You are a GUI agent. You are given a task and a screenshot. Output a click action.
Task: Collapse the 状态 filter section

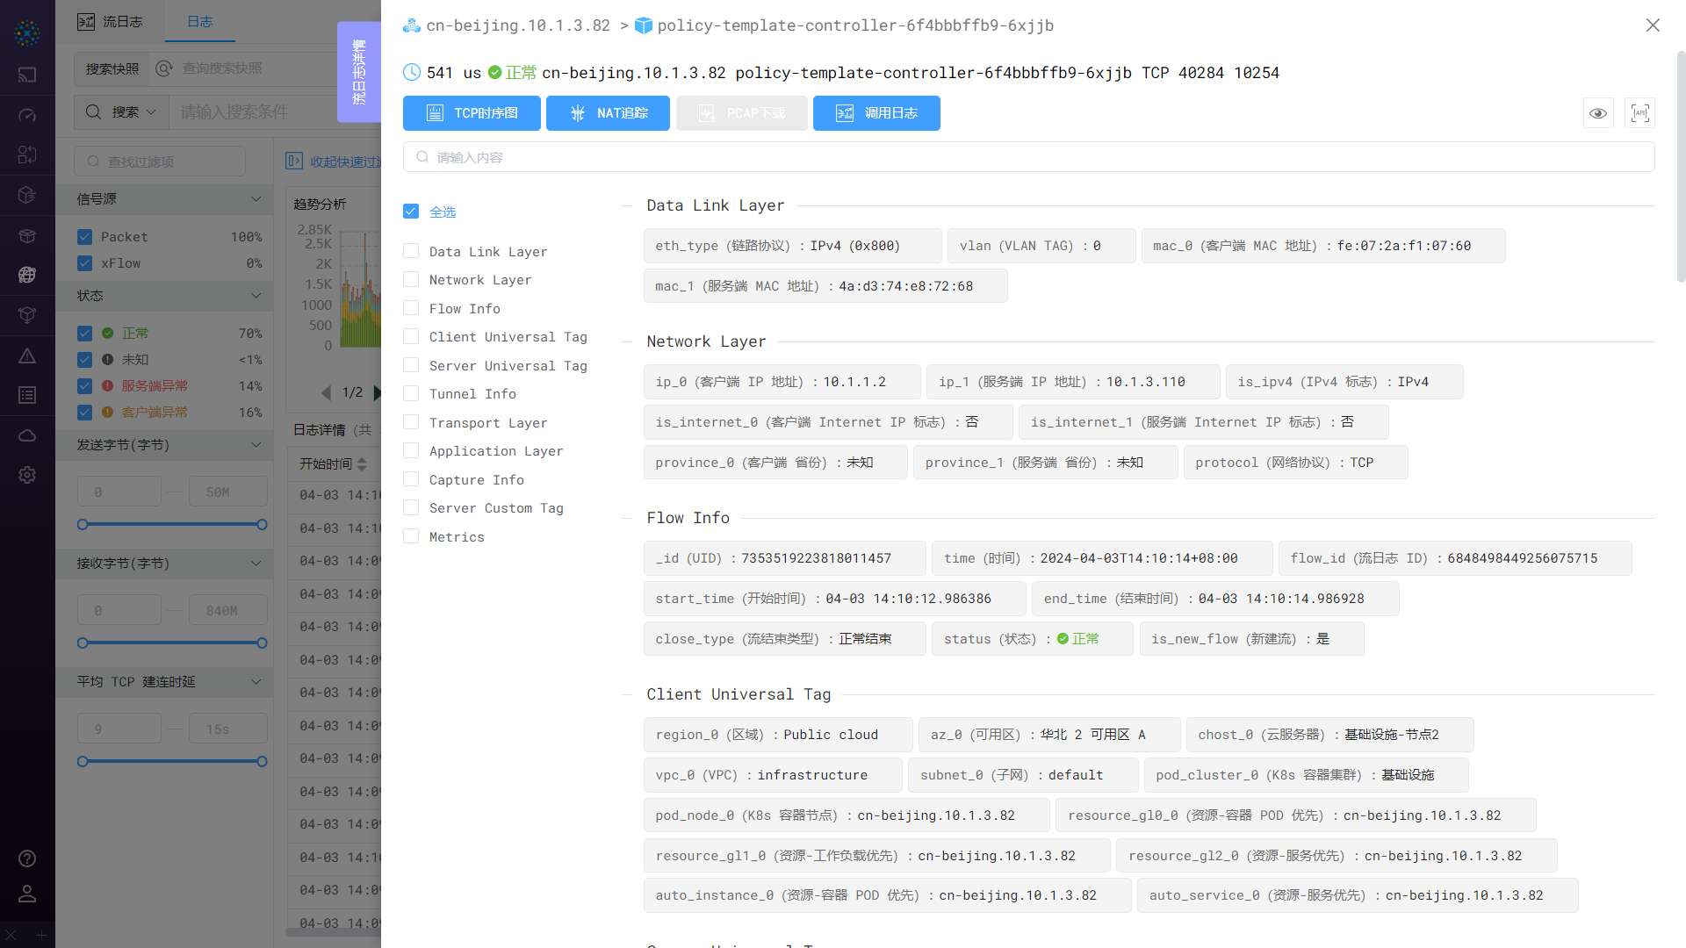256,296
